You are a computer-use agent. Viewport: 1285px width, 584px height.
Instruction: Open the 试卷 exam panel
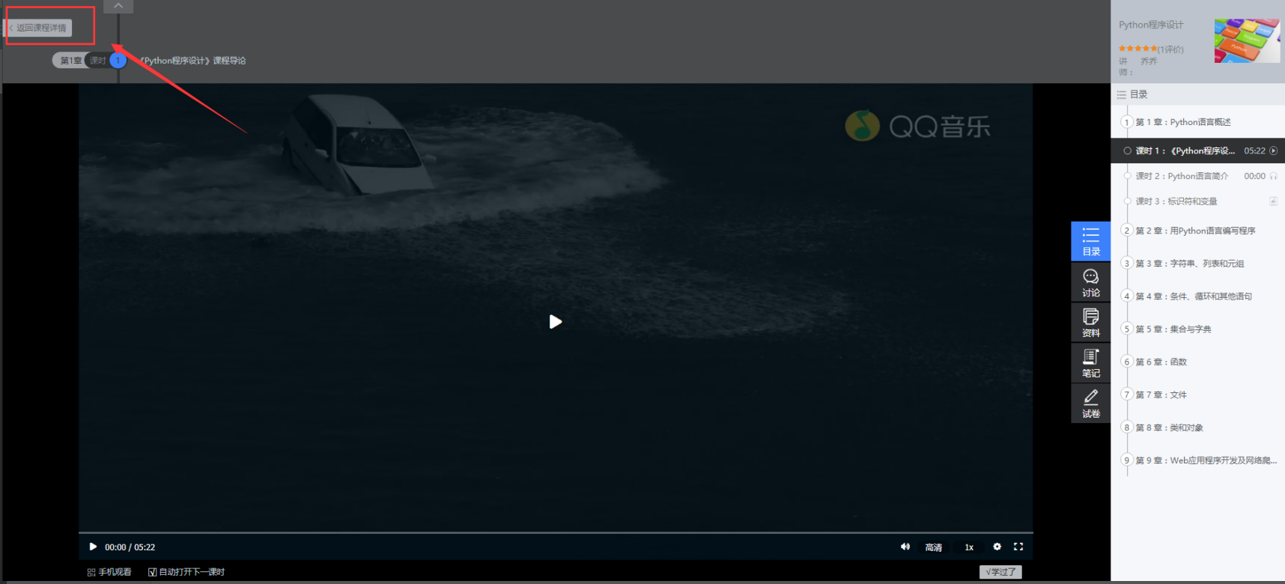(1090, 404)
